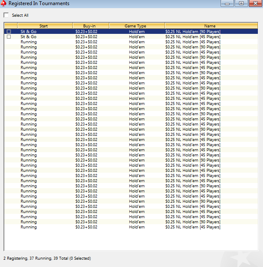
Task: Click the PokerStars spade icon in title bar
Action: pos(3,3)
